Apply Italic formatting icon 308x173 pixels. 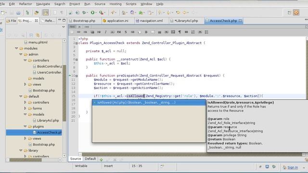coord(105,32)
